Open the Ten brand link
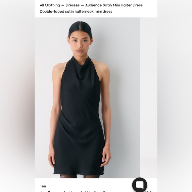This screenshot has height=192, width=192. click(43, 186)
